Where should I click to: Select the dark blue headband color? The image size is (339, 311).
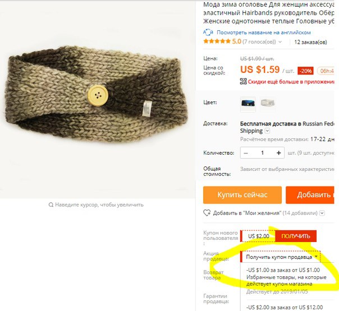pos(248,104)
